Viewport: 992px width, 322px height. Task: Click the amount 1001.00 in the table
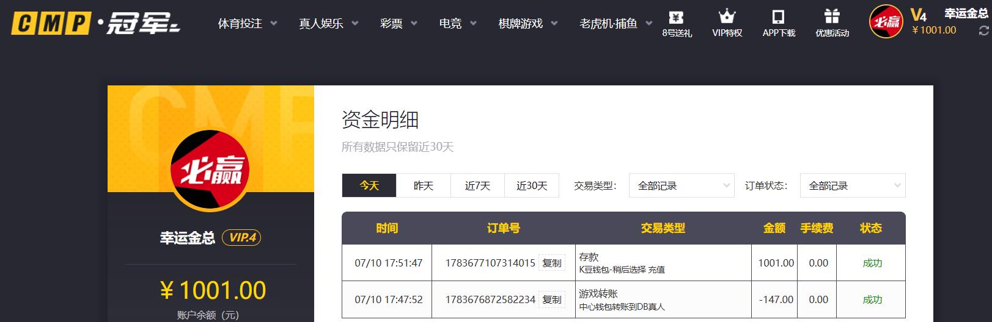(x=776, y=263)
